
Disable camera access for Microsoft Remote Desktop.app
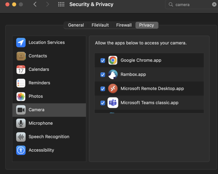[103, 89]
